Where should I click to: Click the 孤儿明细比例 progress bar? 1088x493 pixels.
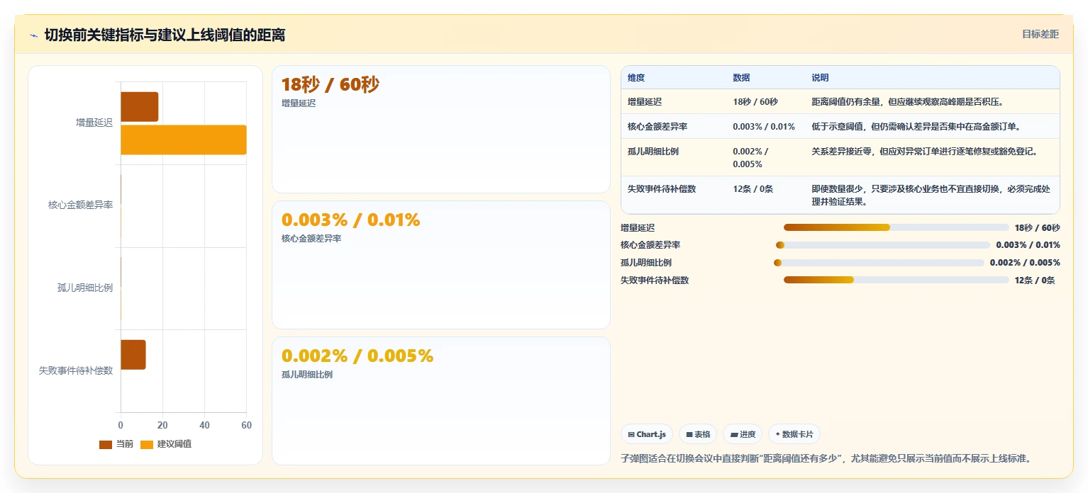click(879, 263)
